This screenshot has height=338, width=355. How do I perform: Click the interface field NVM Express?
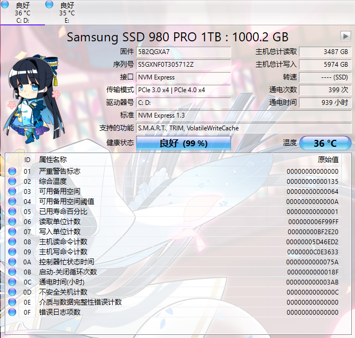pos(184,77)
